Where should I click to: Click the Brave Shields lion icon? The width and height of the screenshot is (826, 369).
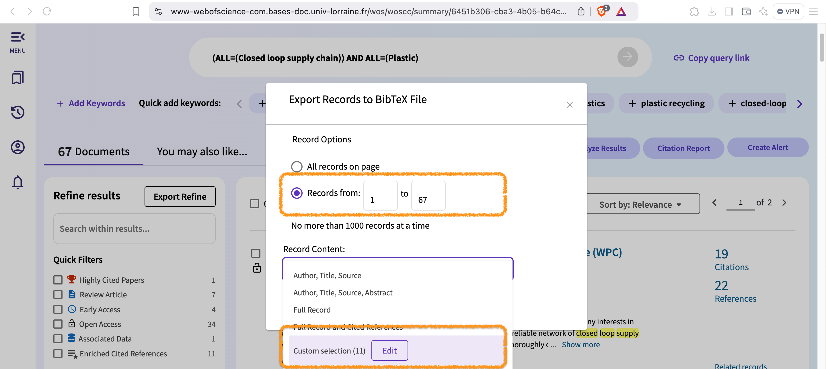pyautogui.click(x=601, y=11)
